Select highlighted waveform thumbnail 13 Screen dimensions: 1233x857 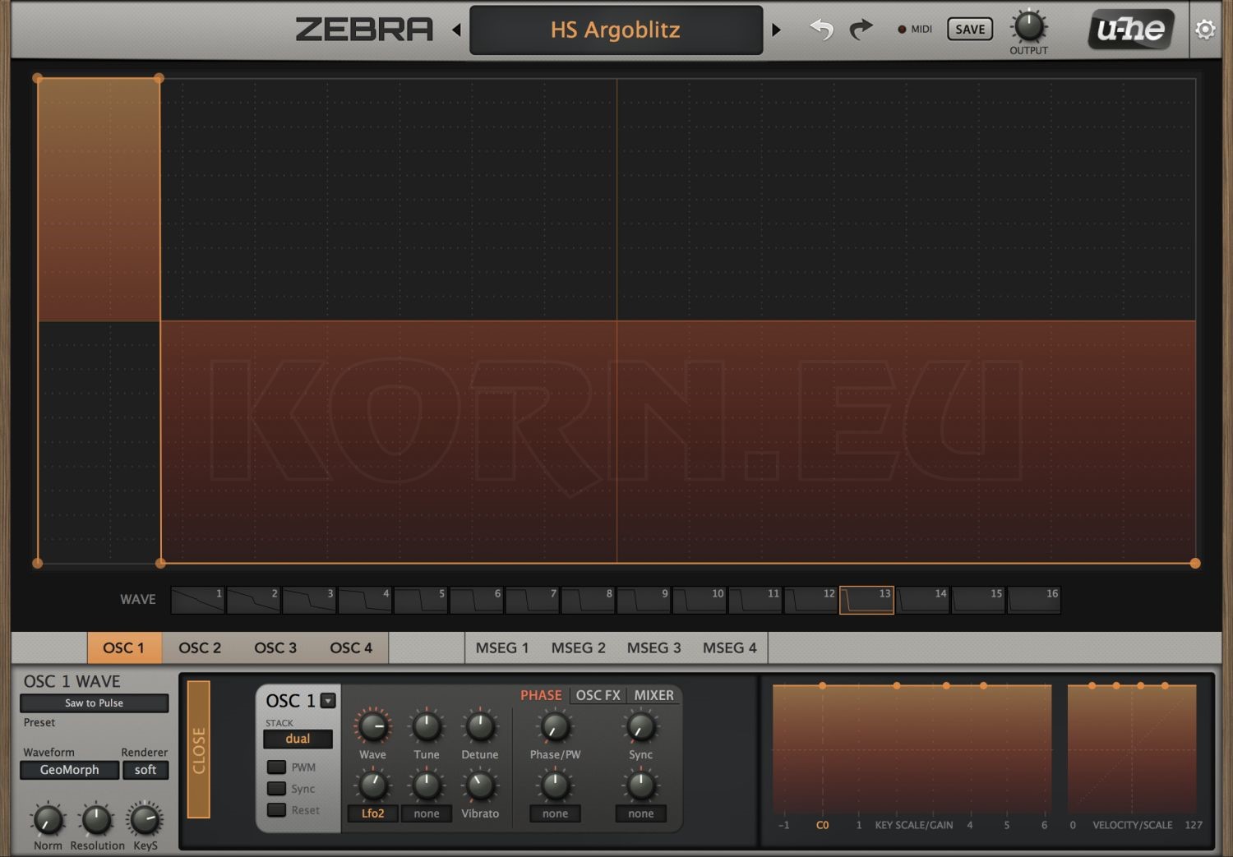coord(867,600)
